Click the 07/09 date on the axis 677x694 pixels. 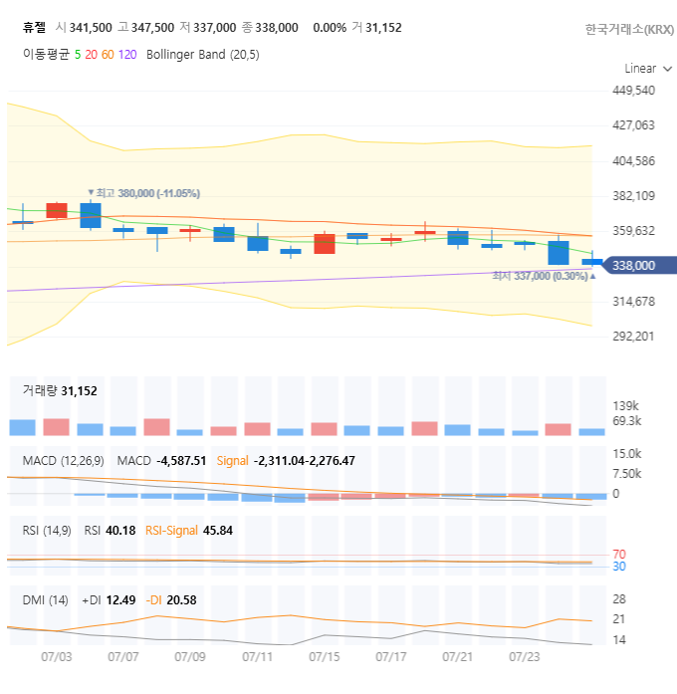[190, 657]
